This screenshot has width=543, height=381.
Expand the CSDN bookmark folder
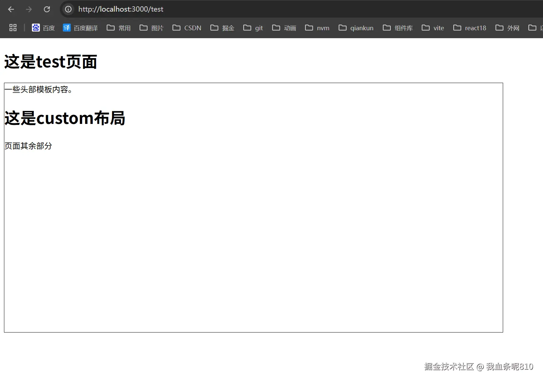[x=187, y=28]
